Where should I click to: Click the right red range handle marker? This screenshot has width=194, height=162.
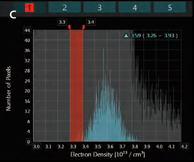click(84, 27)
